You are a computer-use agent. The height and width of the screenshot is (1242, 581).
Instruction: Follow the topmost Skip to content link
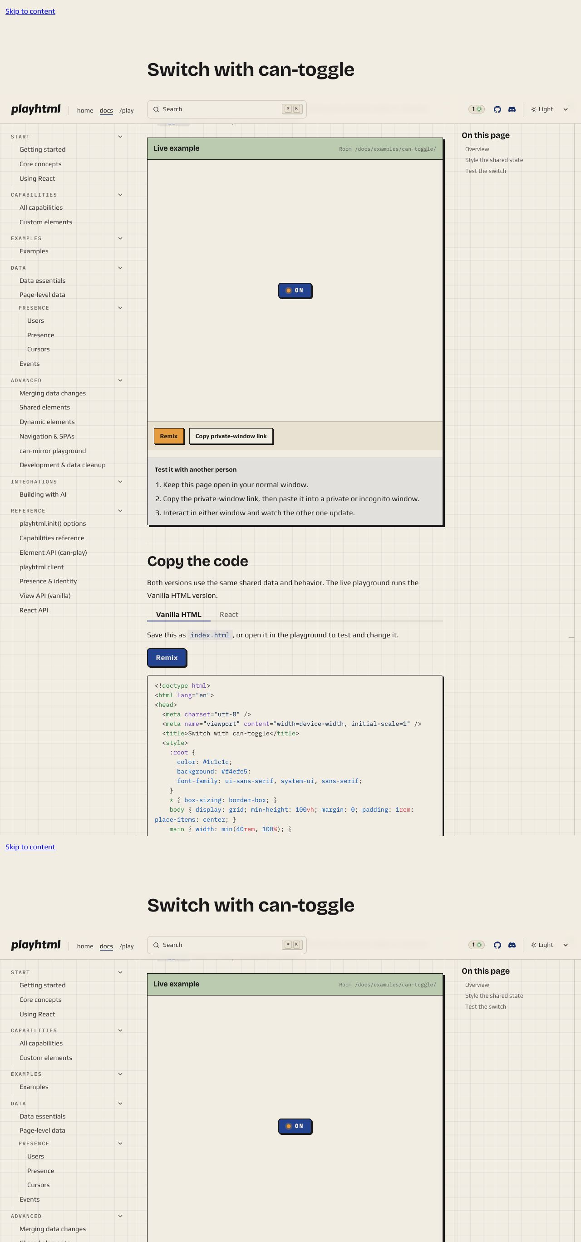pos(30,11)
